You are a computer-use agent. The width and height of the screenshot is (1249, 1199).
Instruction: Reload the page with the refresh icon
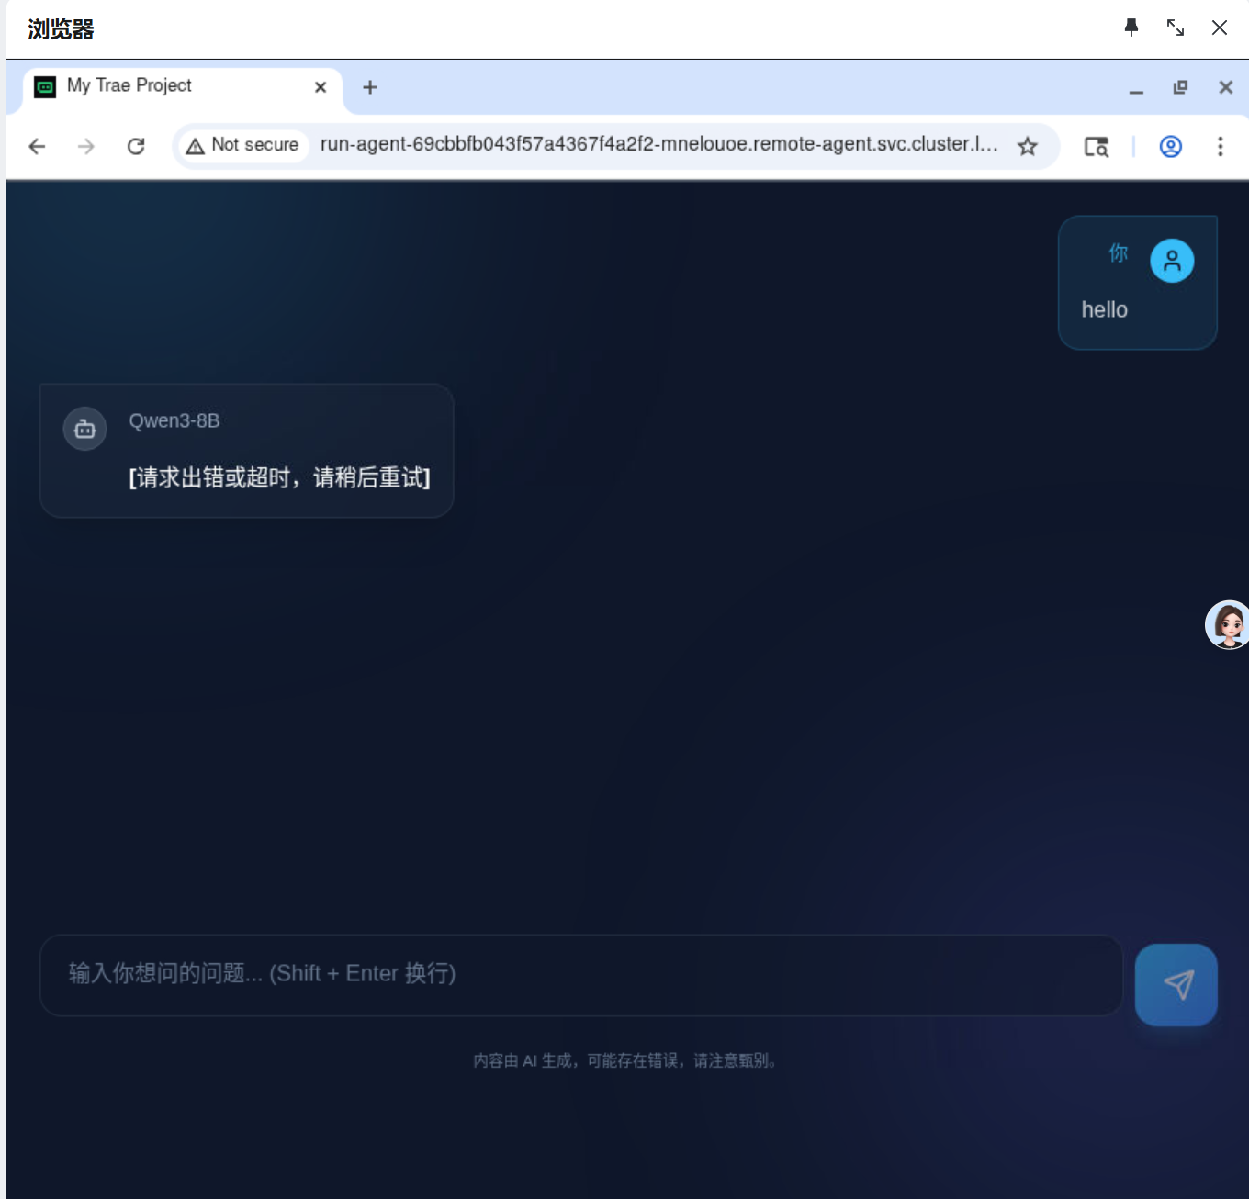136,146
